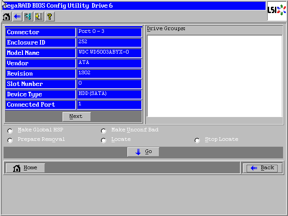Click the revision value 1S02
The image size is (288, 216).
84,72
